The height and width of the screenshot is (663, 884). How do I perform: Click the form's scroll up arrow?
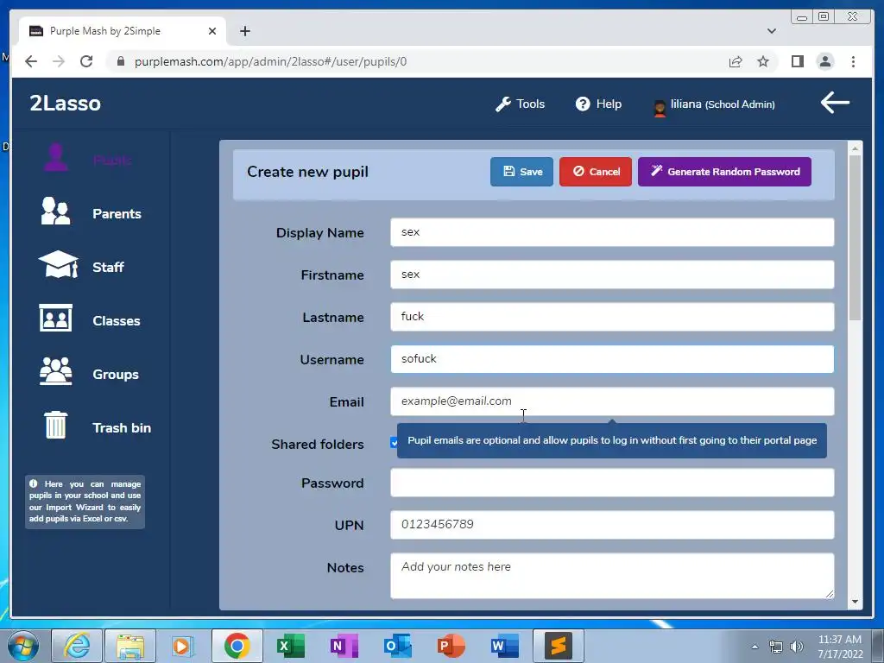855,148
